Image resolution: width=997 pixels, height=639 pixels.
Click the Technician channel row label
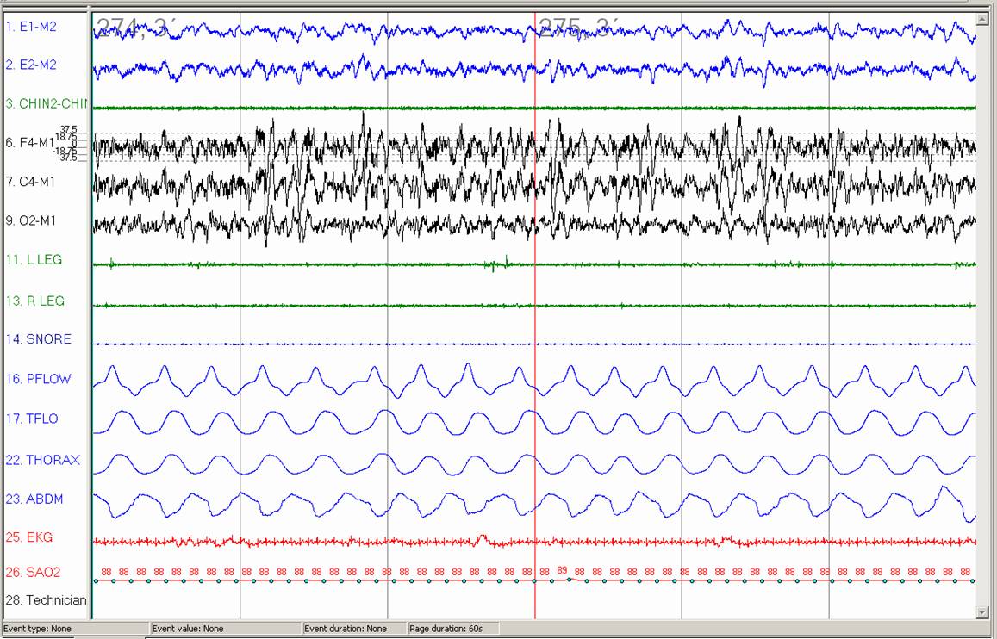click(46, 599)
